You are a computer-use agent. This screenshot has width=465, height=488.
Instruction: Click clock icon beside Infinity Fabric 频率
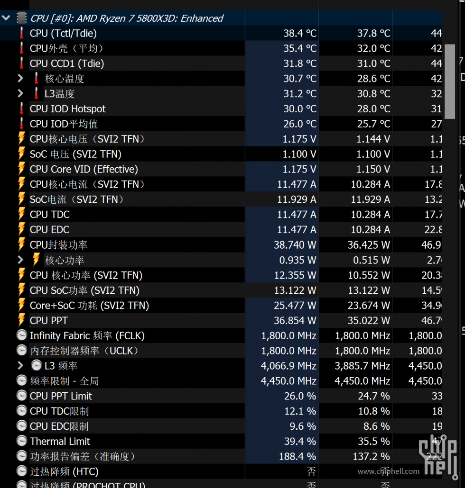(x=22, y=335)
